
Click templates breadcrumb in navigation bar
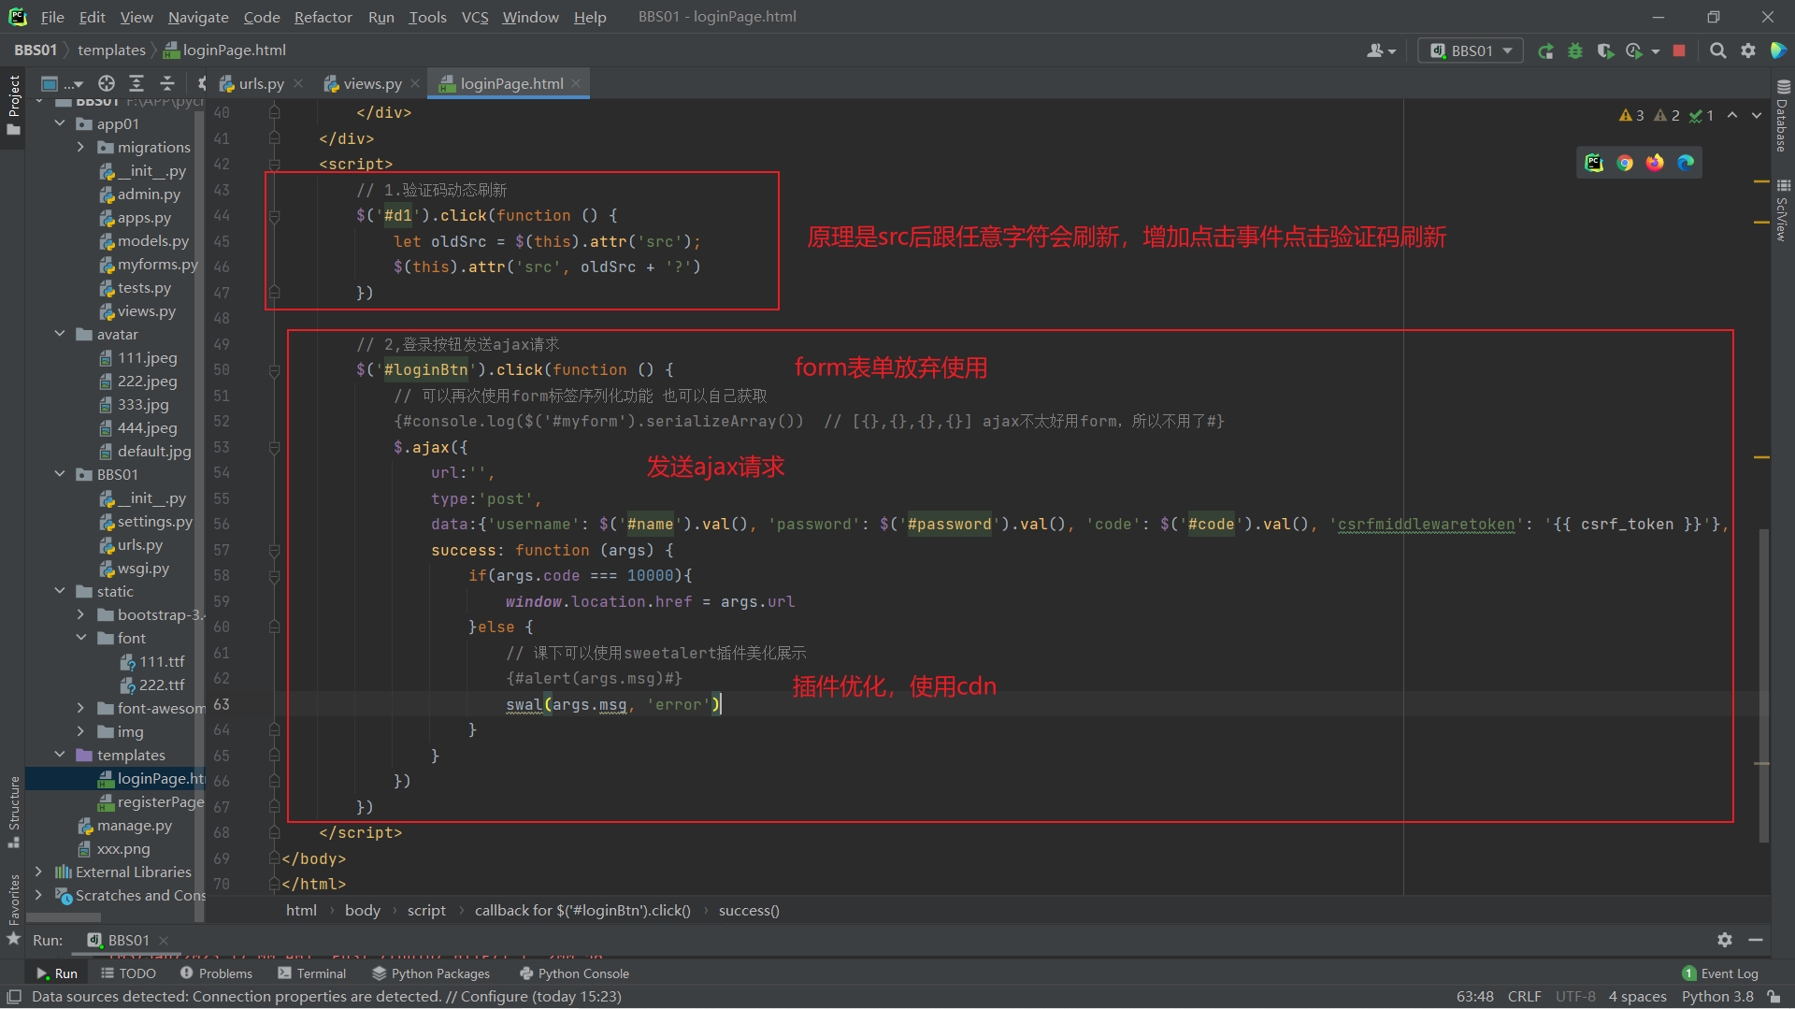click(x=111, y=50)
